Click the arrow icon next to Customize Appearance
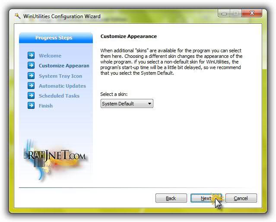The height and width of the screenshot is (222, 276). 31,66
